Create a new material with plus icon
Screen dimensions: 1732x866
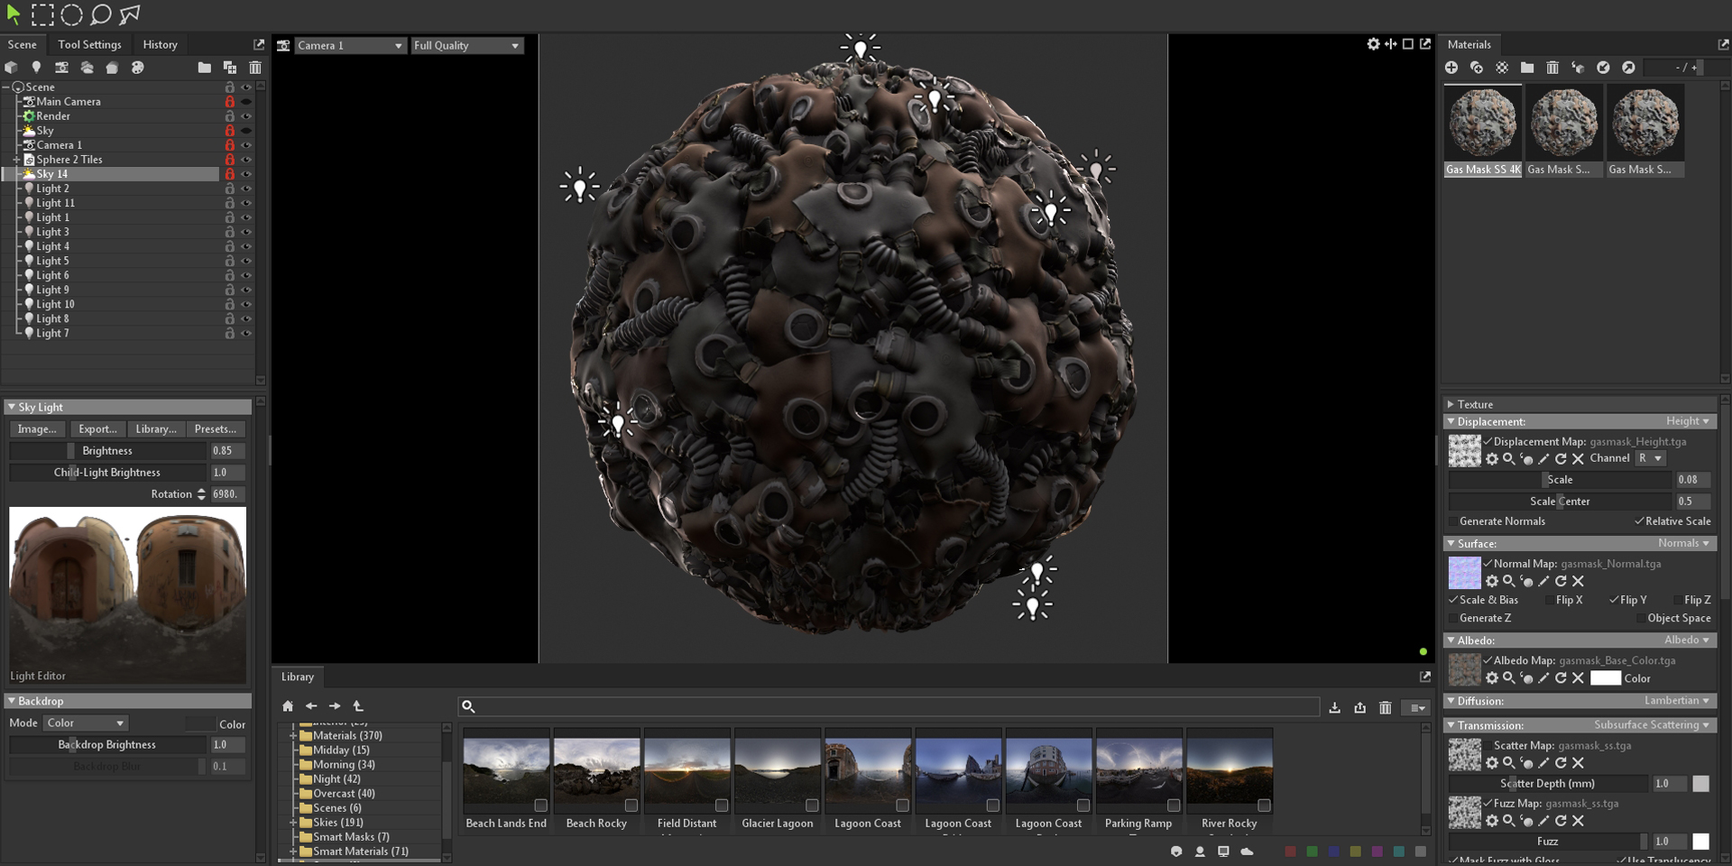pyautogui.click(x=1451, y=68)
